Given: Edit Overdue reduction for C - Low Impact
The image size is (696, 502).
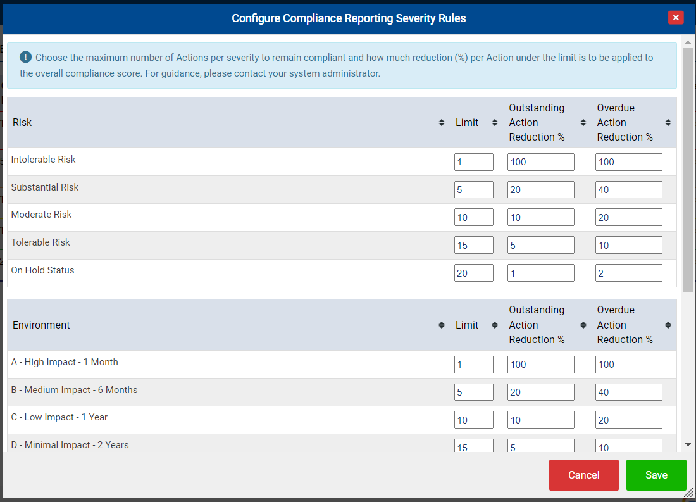Looking at the screenshot, I should pyautogui.click(x=628, y=420).
